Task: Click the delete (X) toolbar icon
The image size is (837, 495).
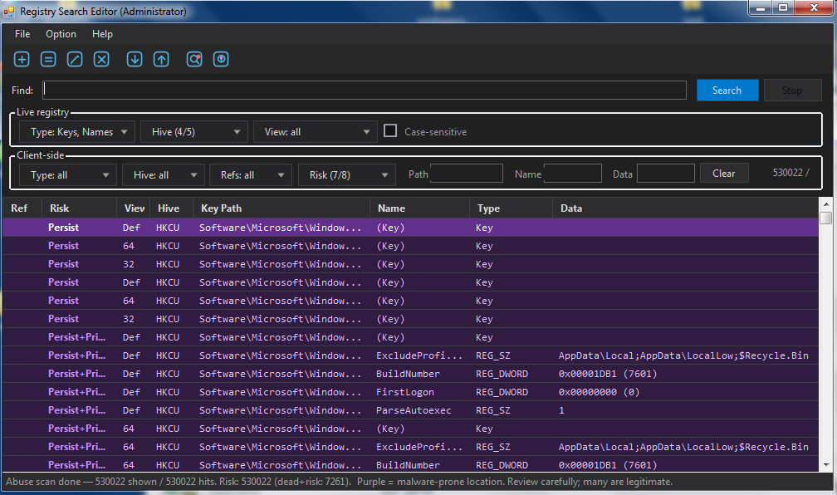Action: [101, 59]
